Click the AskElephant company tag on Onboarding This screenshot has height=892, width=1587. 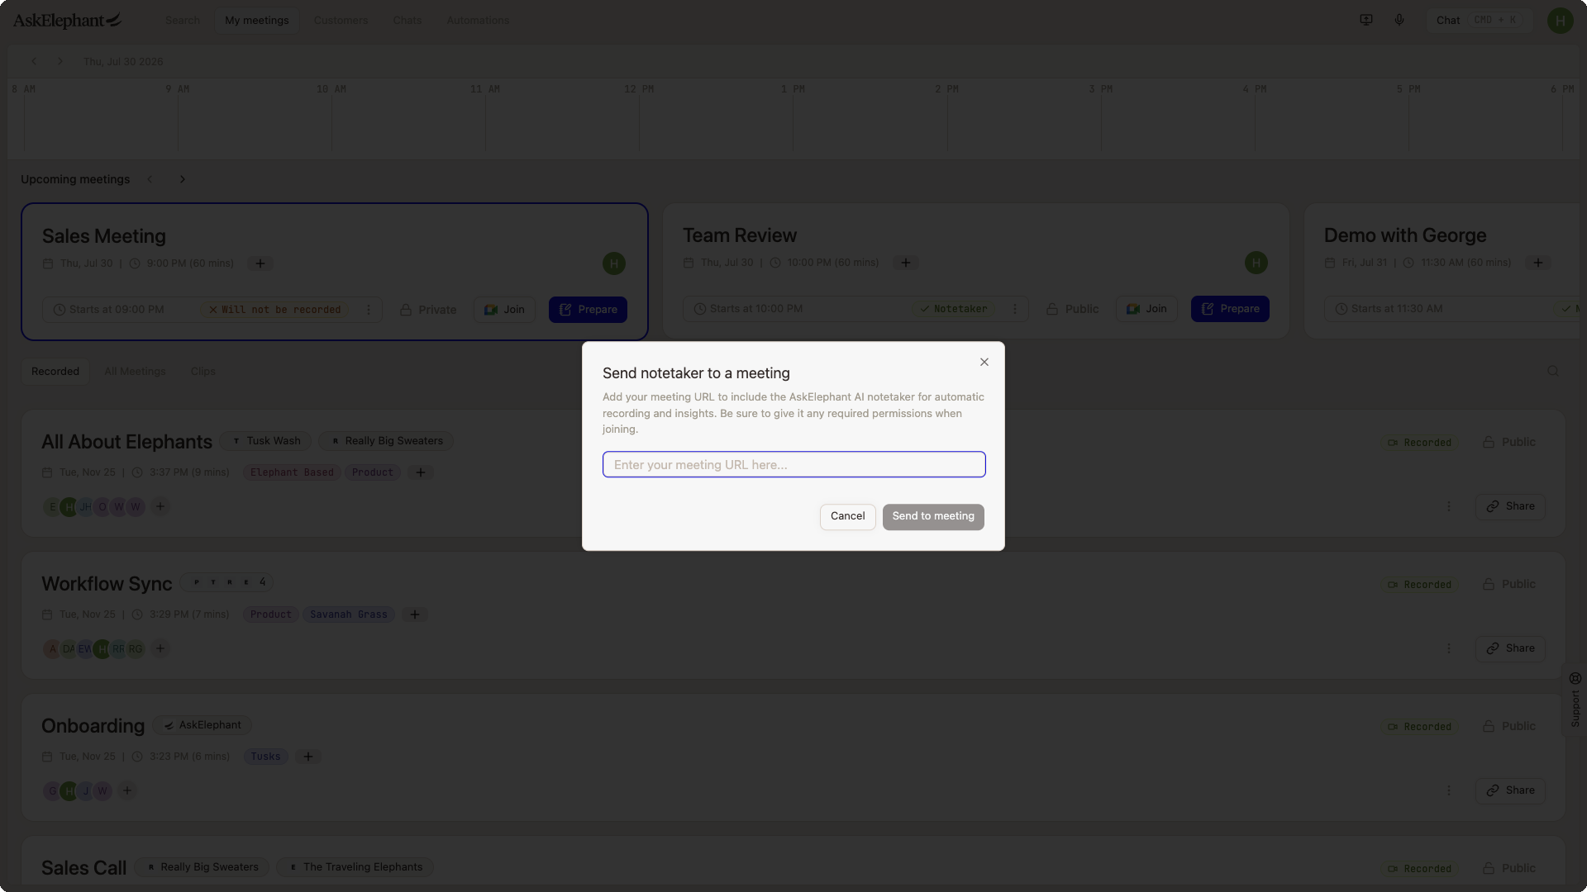[x=202, y=725]
